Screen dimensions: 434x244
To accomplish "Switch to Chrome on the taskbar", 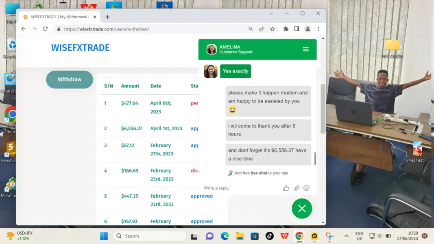I will coord(299,236).
